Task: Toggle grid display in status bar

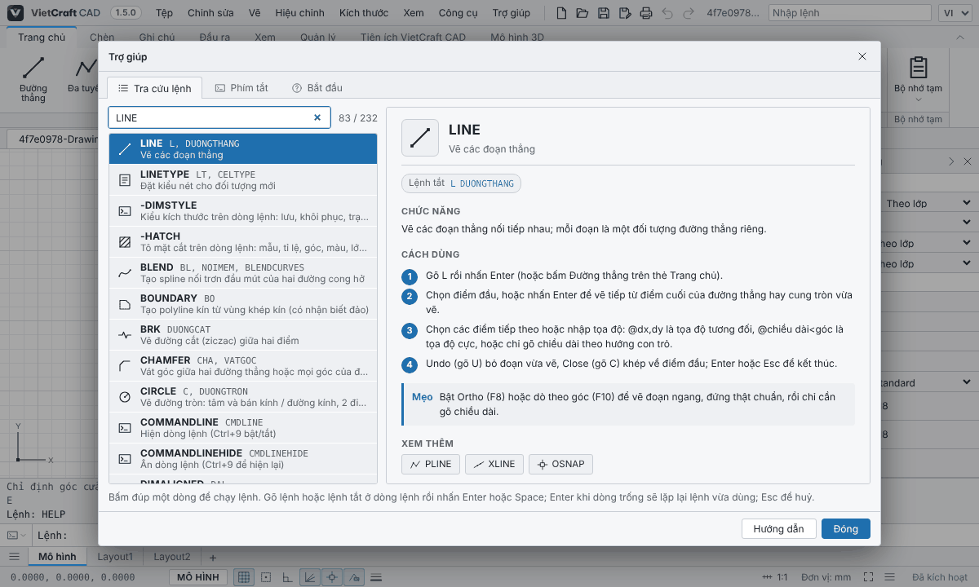Action: pos(243,577)
